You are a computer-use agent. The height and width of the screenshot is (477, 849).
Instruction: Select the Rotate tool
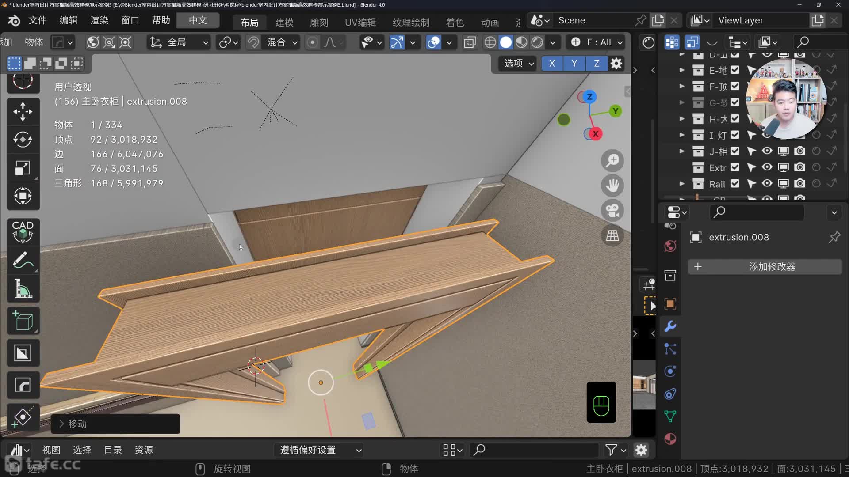click(x=23, y=140)
